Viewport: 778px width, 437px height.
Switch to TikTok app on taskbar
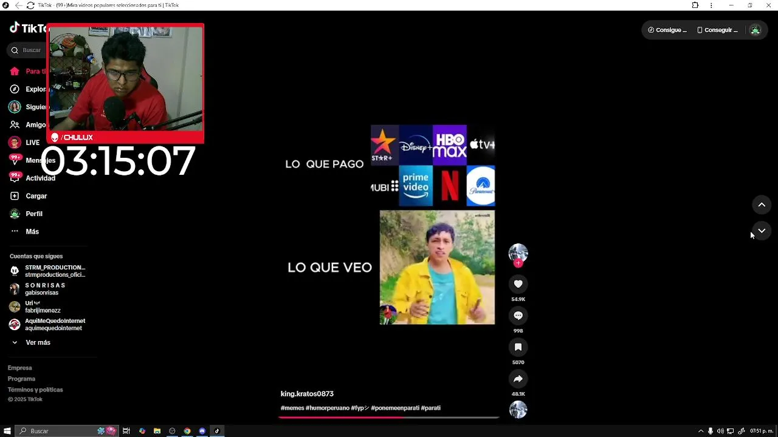pos(217,431)
